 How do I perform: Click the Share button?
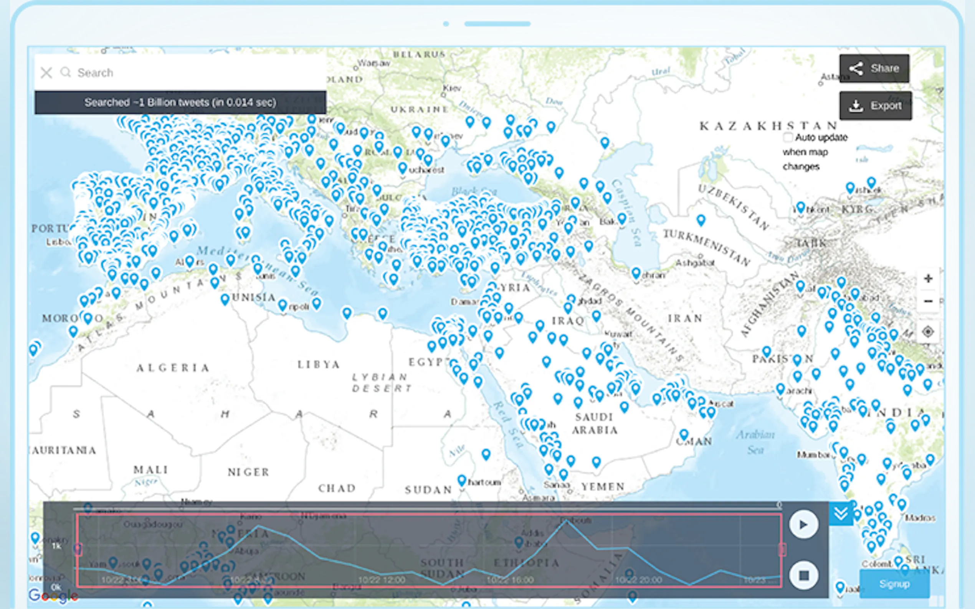[x=874, y=69]
